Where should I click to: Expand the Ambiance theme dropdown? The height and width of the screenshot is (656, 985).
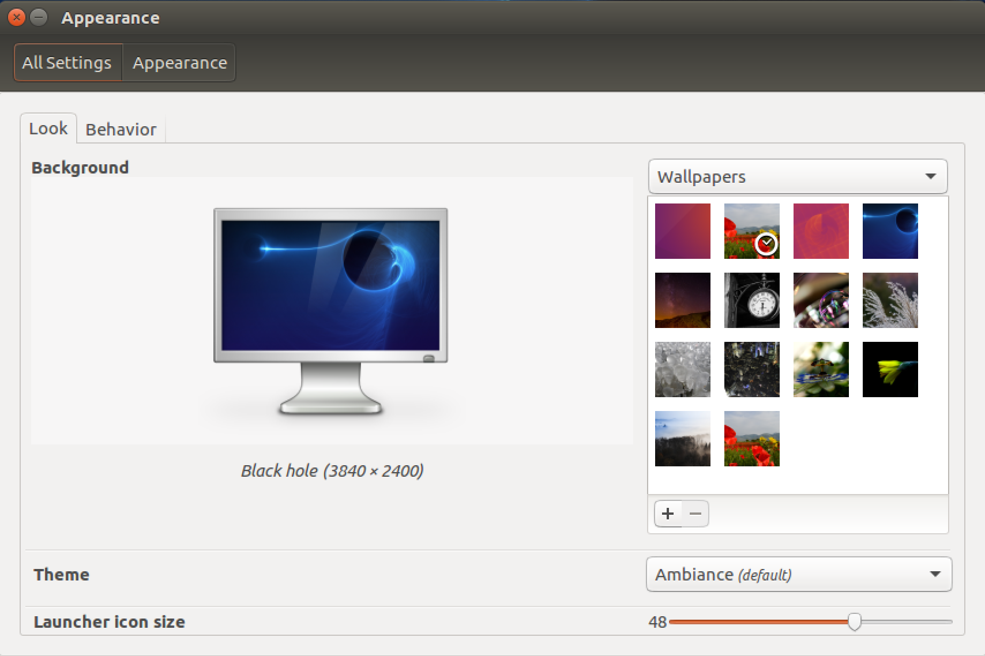click(799, 574)
